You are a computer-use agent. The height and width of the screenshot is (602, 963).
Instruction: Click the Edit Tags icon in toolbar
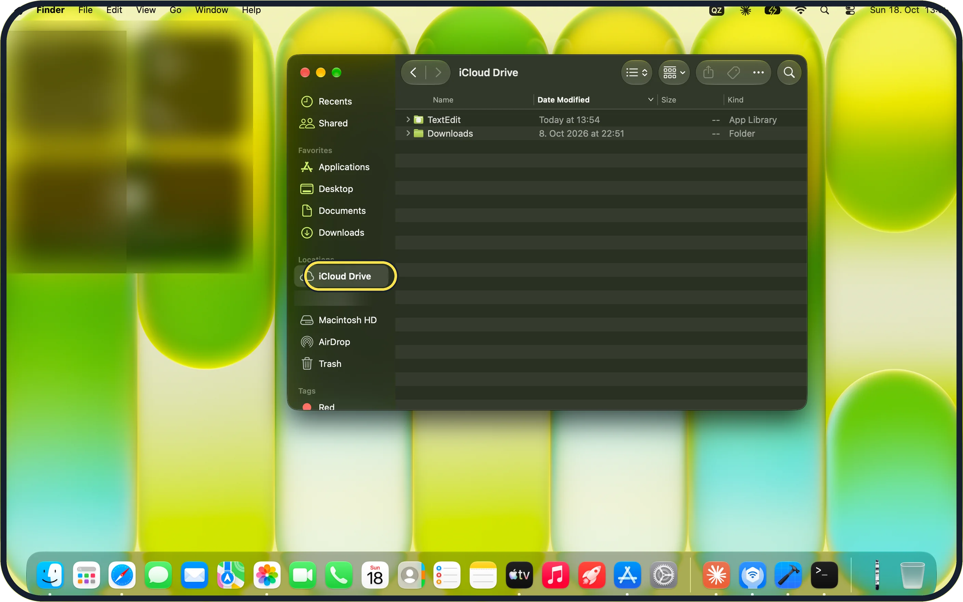[x=733, y=72]
